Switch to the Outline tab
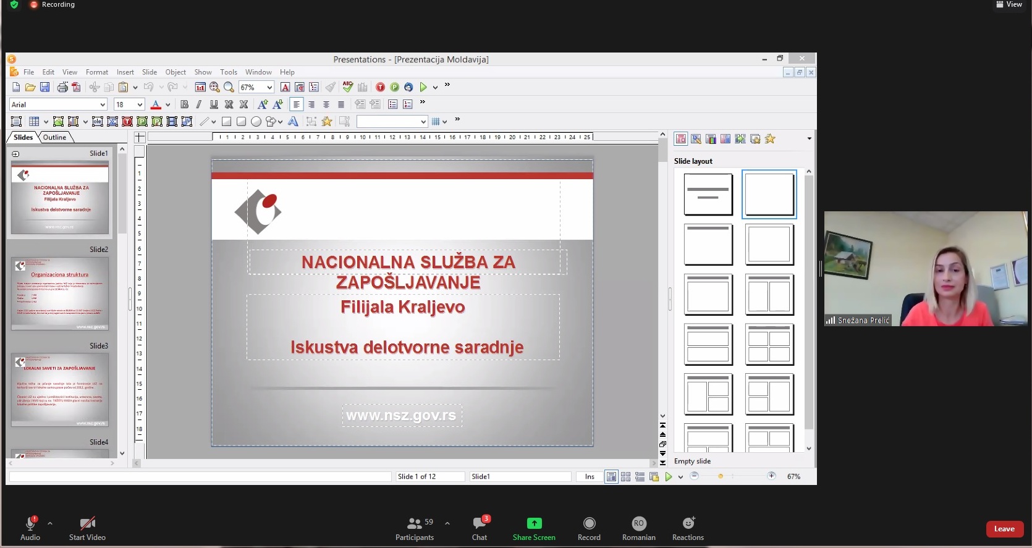 tap(54, 137)
